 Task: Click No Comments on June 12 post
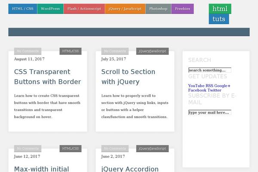[x=28, y=149]
